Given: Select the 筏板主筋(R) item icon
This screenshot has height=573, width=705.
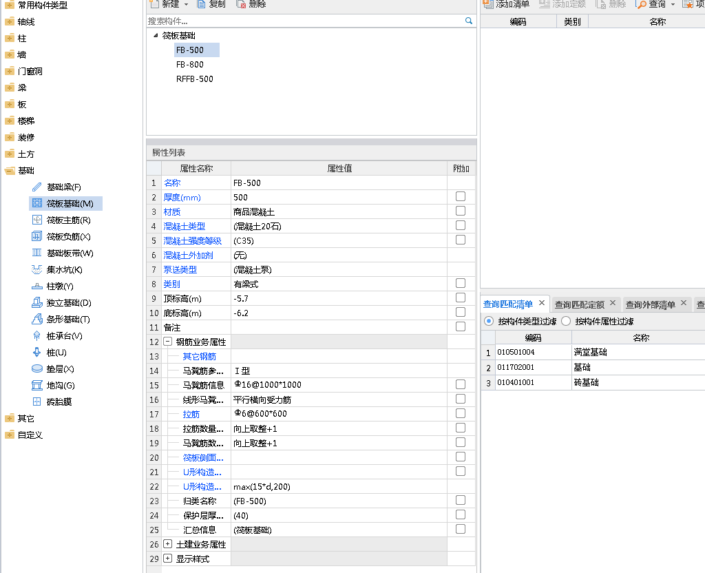Looking at the screenshot, I should (x=37, y=220).
